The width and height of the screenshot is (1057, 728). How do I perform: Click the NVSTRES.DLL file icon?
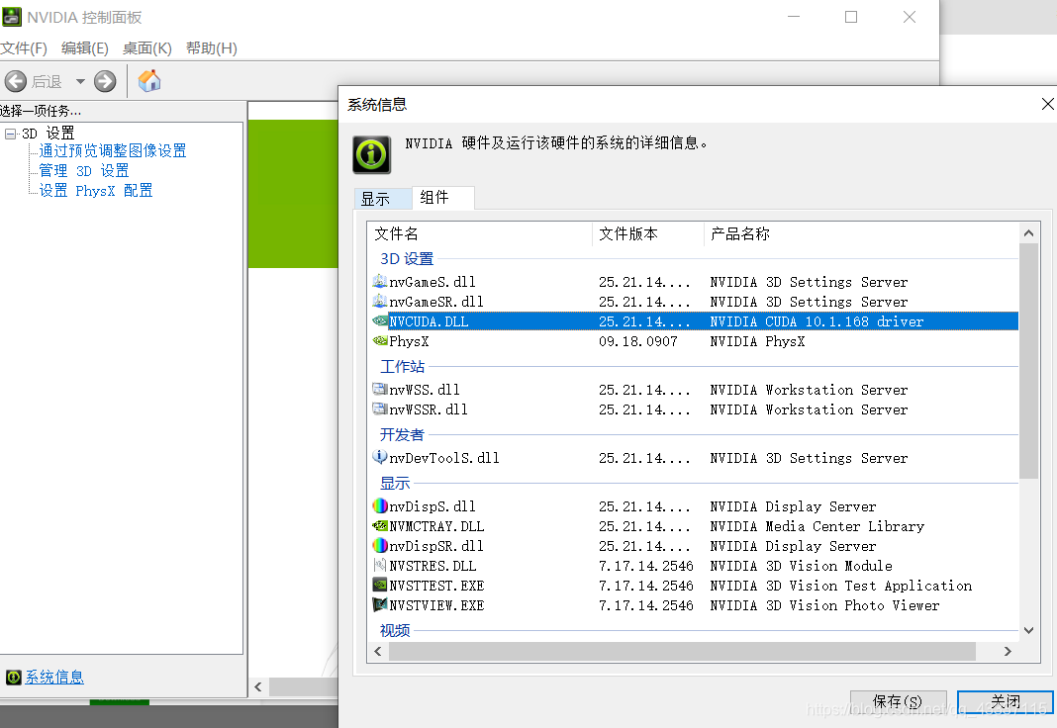[x=380, y=565]
